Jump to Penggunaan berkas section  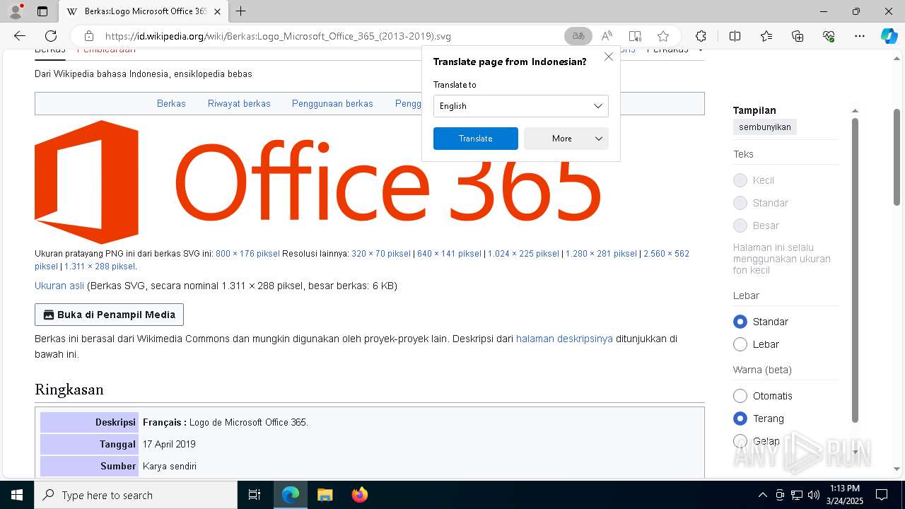[x=332, y=103]
